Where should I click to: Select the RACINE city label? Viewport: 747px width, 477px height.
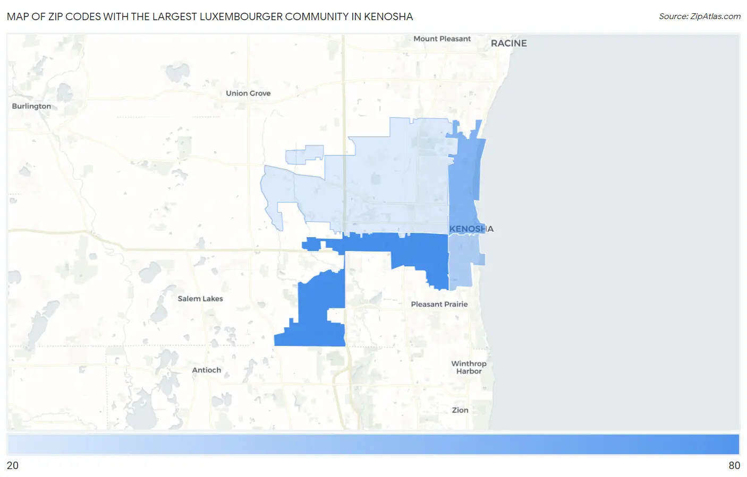(x=508, y=44)
